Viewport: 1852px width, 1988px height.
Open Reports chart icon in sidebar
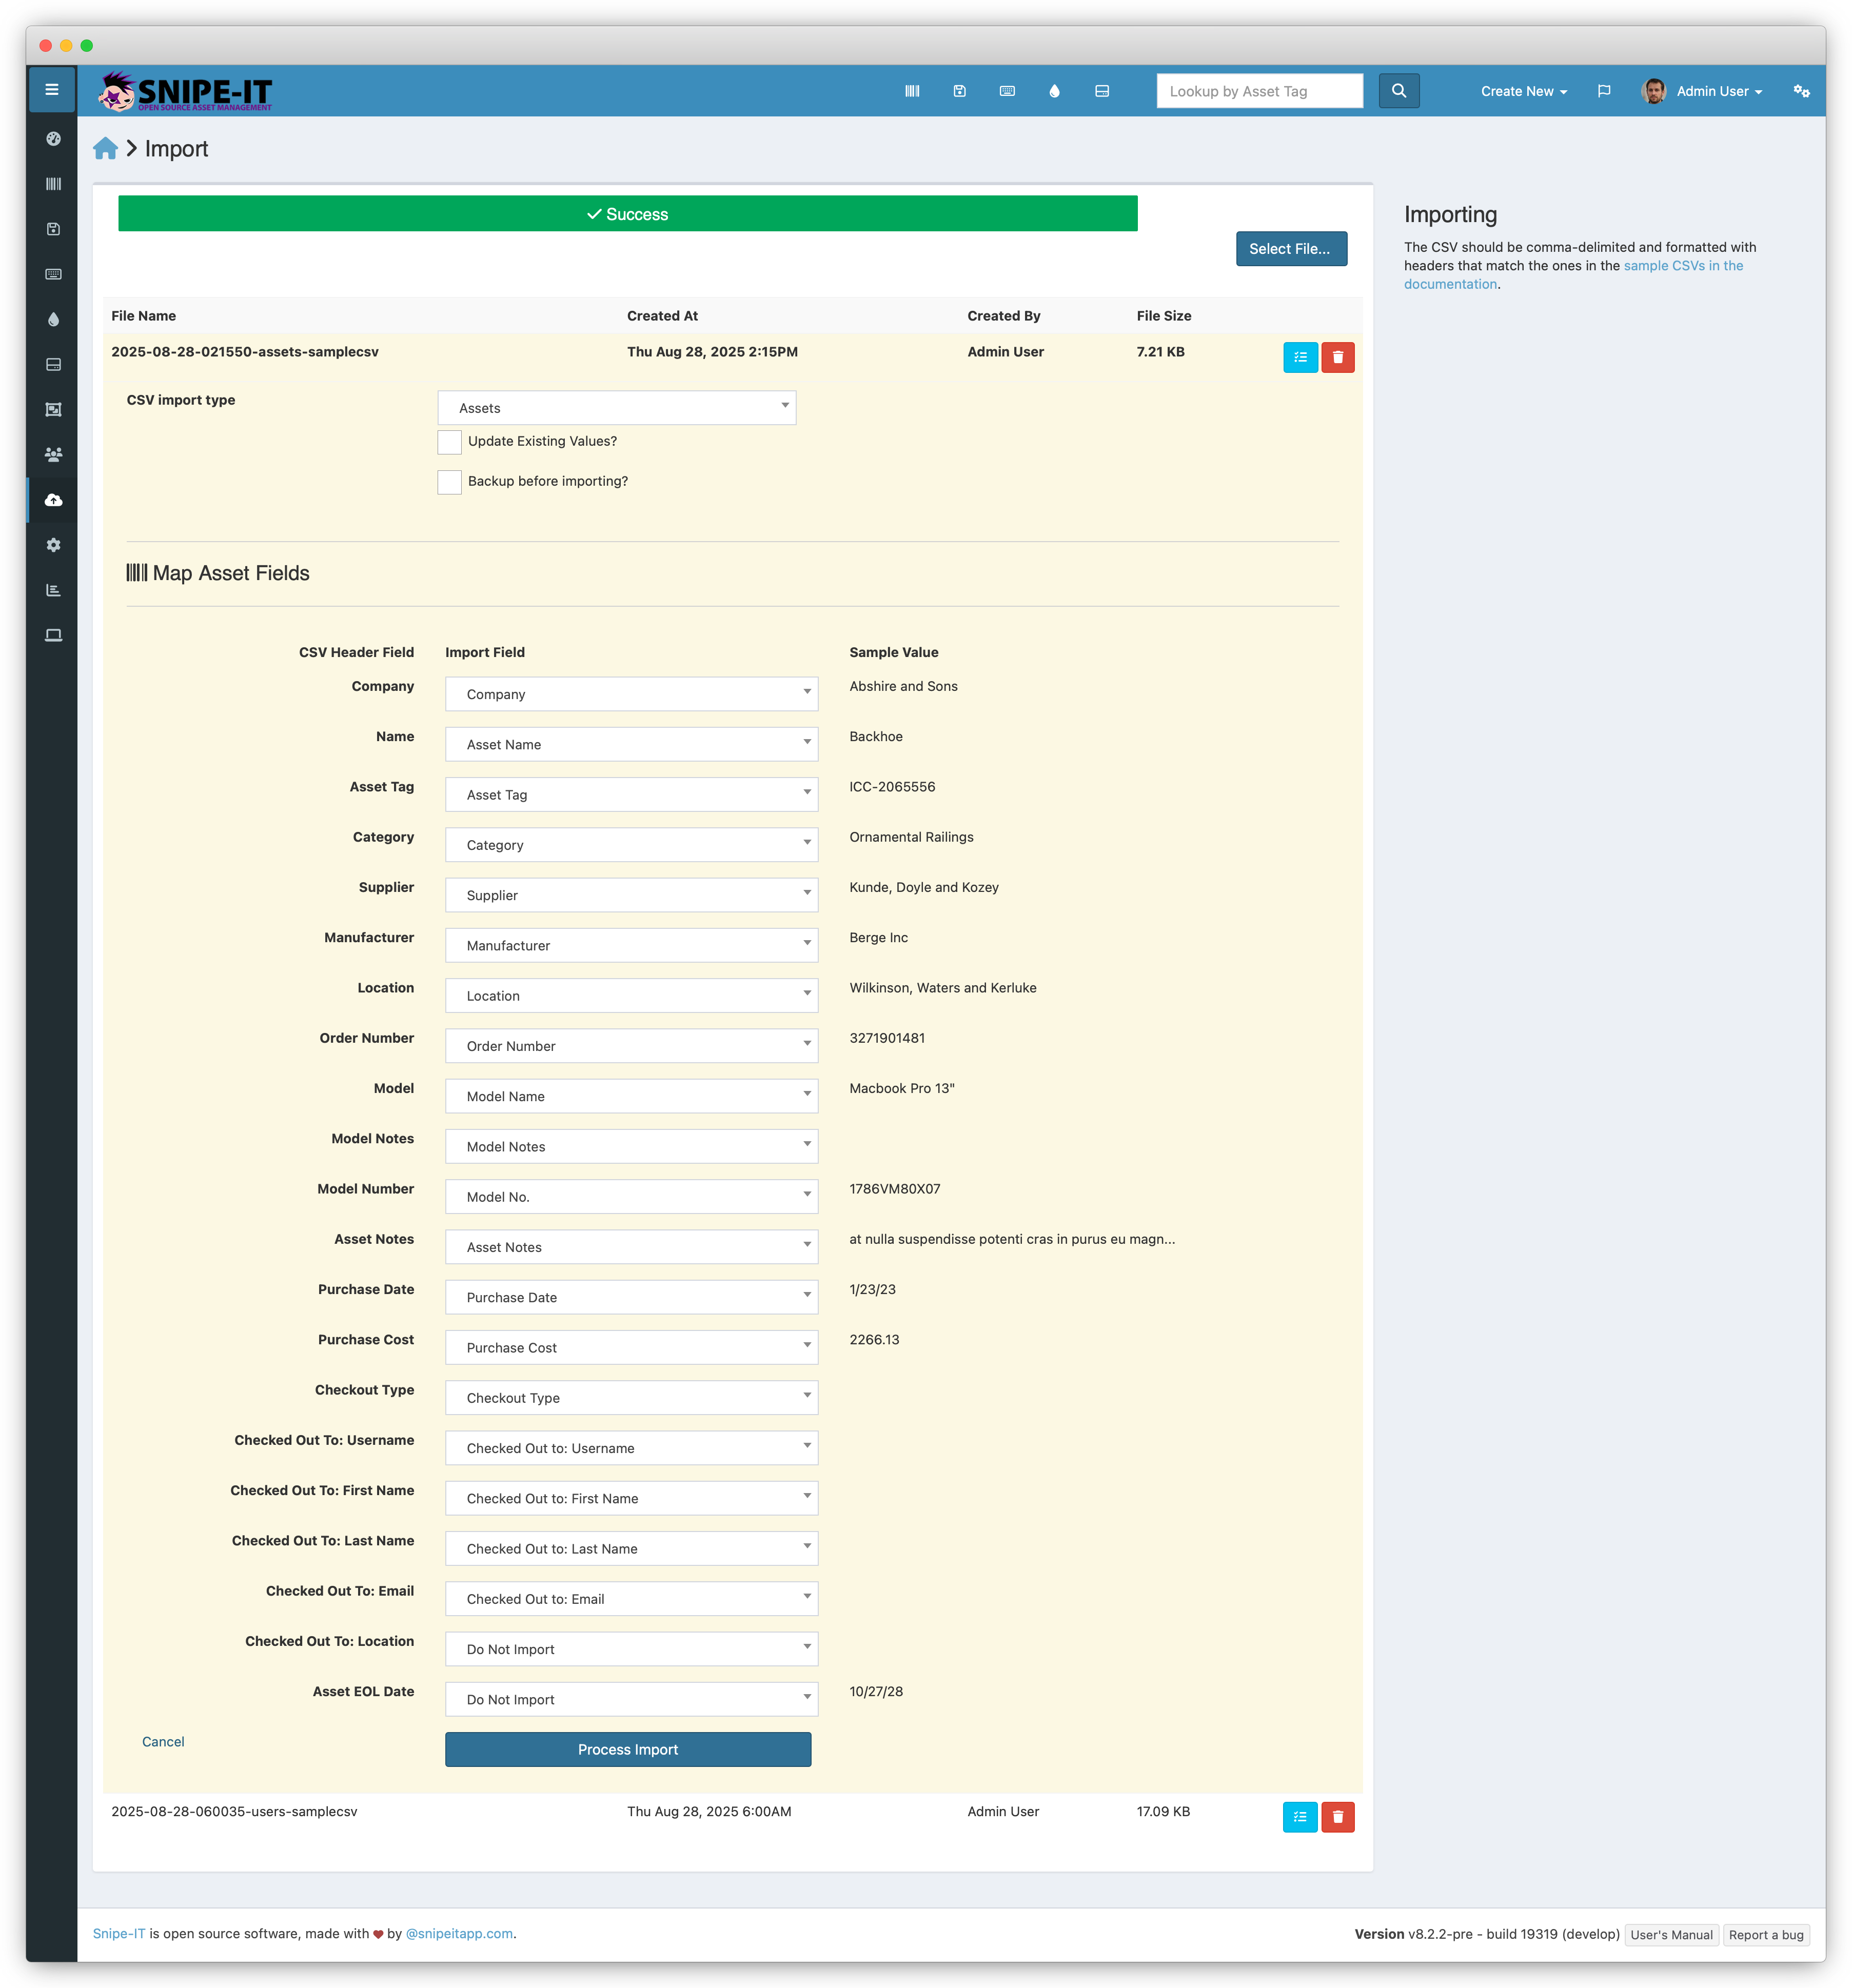click(53, 590)
